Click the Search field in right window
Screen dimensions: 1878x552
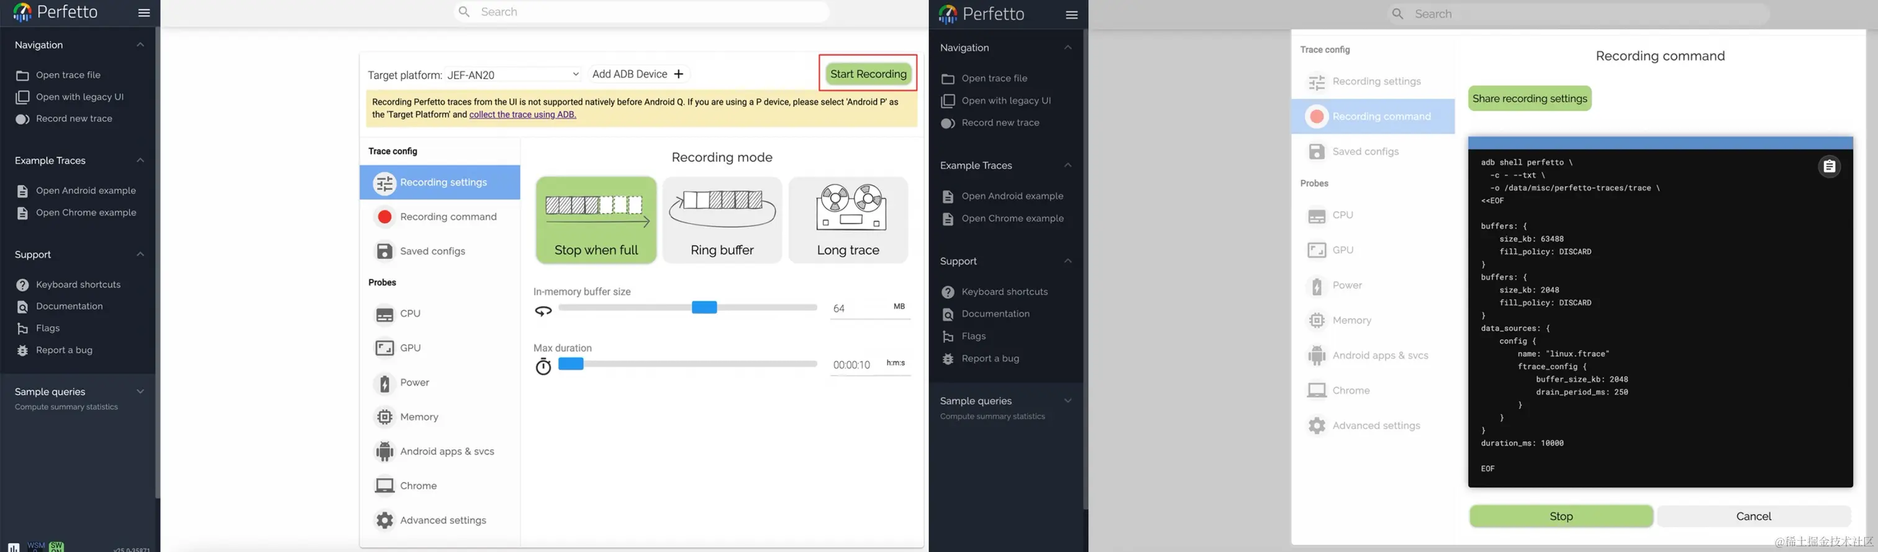coord(1577,14)
